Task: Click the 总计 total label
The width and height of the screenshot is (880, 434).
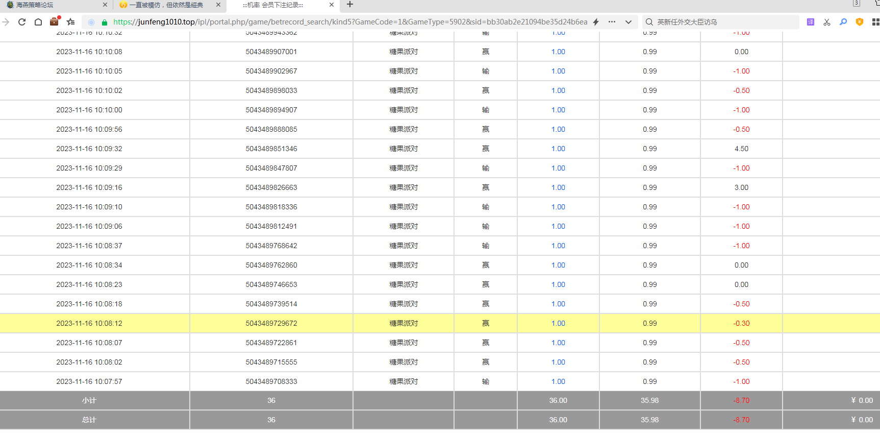Action: click(x=89, y=420)
